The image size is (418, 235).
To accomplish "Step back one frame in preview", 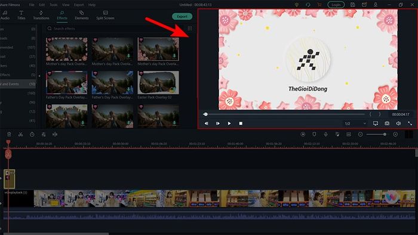I will pyautogui.click(x=206, y=123).
